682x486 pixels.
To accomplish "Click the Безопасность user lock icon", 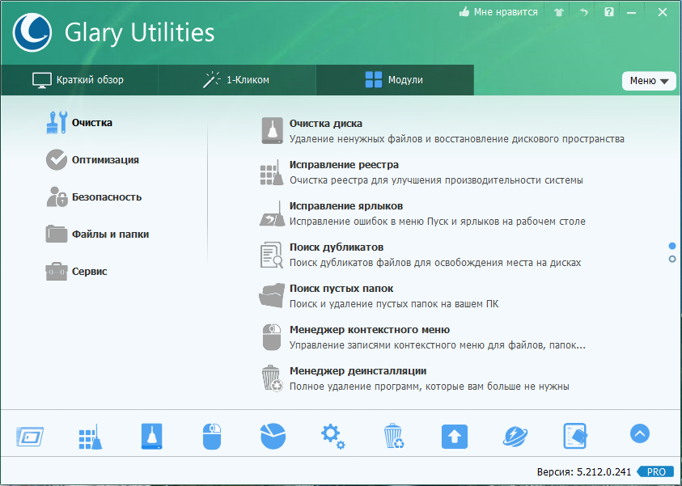I will pyautogui.click(x=57, y=197).
